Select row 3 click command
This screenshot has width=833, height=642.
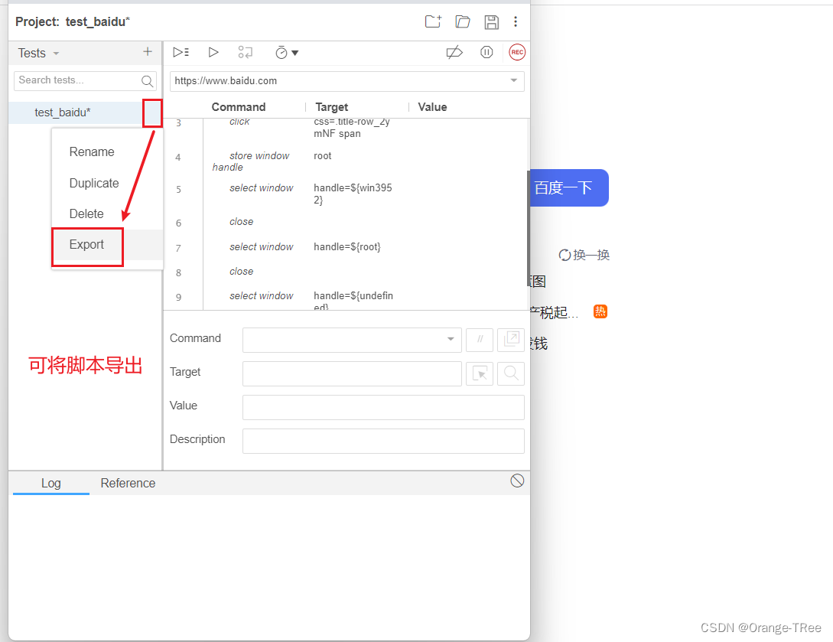point(347,129)
